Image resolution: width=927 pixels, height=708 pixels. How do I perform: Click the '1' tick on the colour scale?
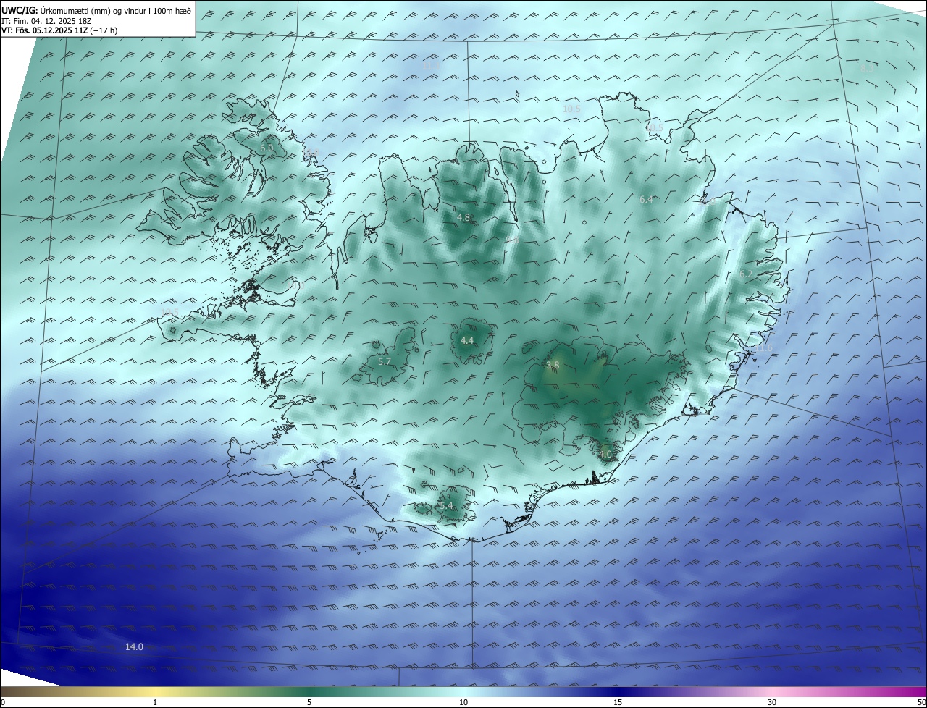click(x=155, y=702)
